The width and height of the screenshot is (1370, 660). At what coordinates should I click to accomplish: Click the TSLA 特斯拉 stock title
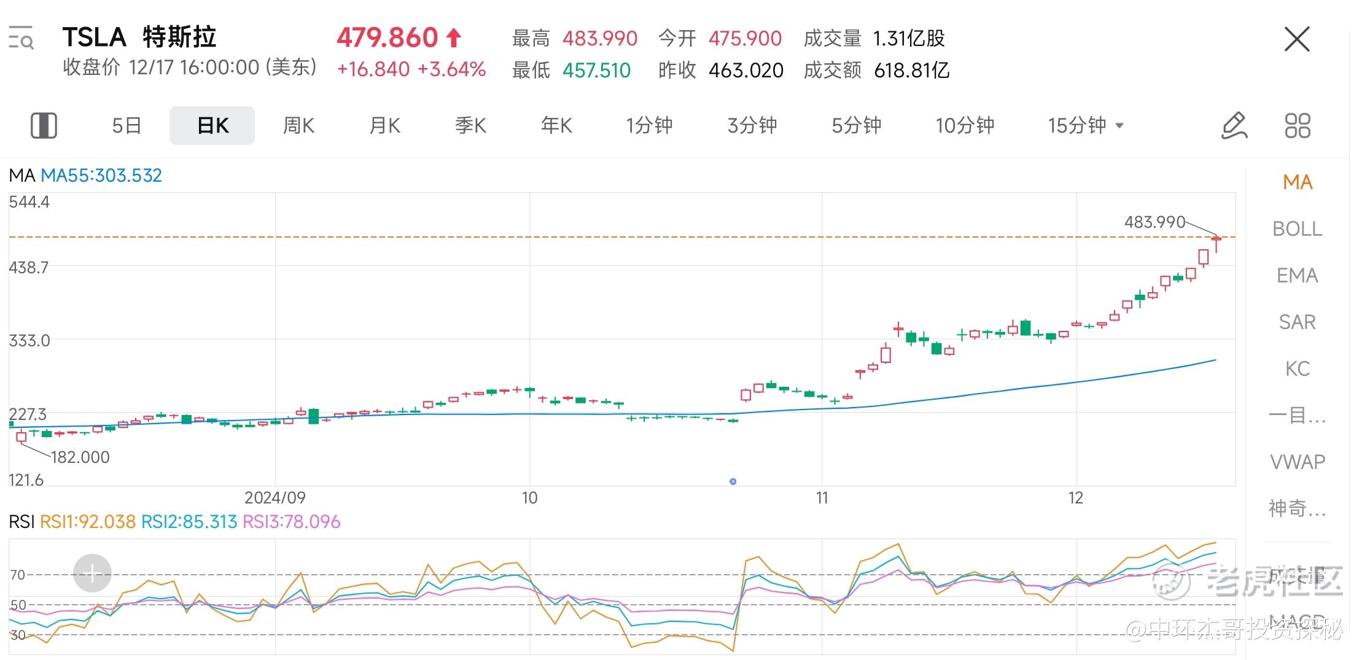pyautogui.click(x=139, y=37)
